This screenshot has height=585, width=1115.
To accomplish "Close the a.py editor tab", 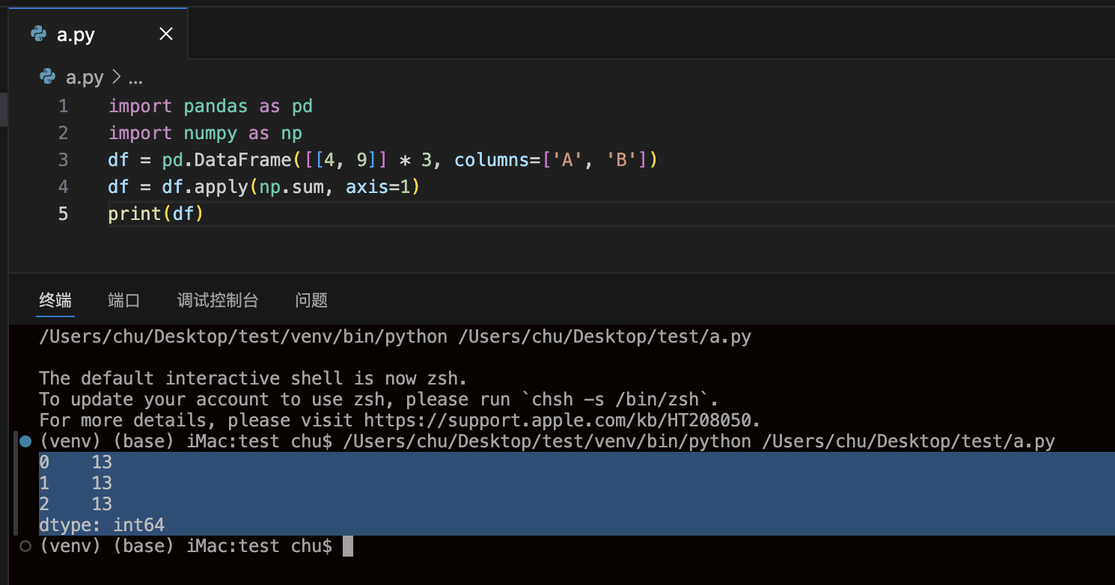I will pos(166,34).
